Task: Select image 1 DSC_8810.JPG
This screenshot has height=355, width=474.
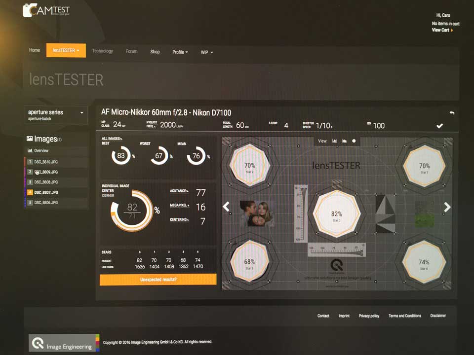Action: click(x=56, y=162)
